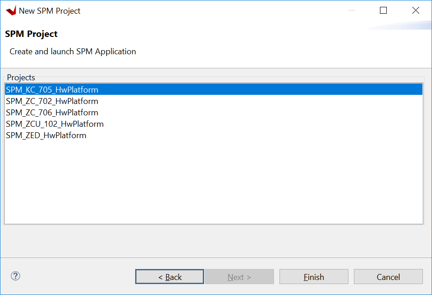432x295 pixels.
Task: Click the Create and launch SPM Application subtitle
Action: pos(72,51)
